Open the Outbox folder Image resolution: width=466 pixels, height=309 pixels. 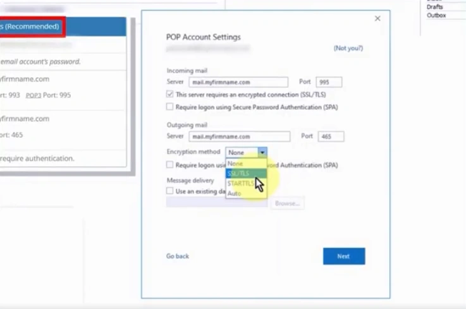click(x=436, y=15)
